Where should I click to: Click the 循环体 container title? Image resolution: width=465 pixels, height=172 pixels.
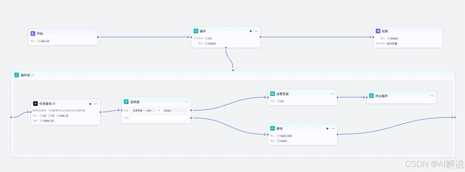pos(25,75)
